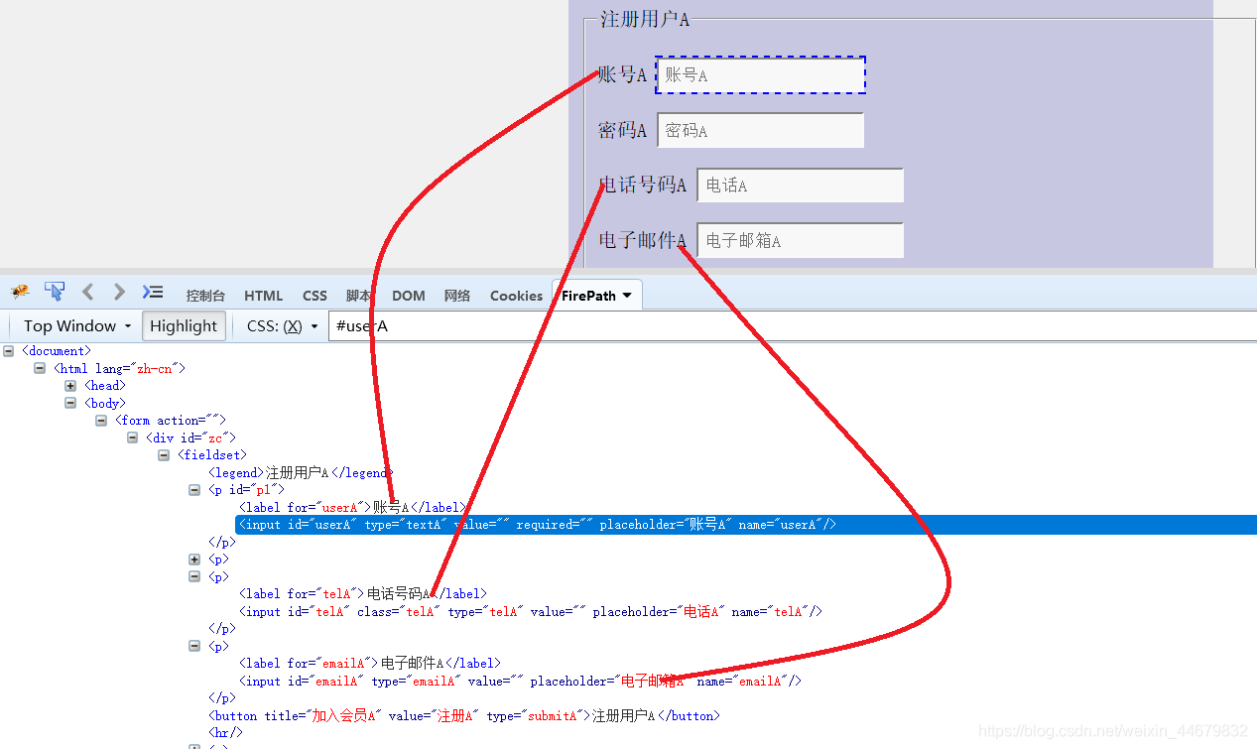Click the 密码A label on the form
The height and width of the screenshot is (749, 1257).
tap(622, 130)
